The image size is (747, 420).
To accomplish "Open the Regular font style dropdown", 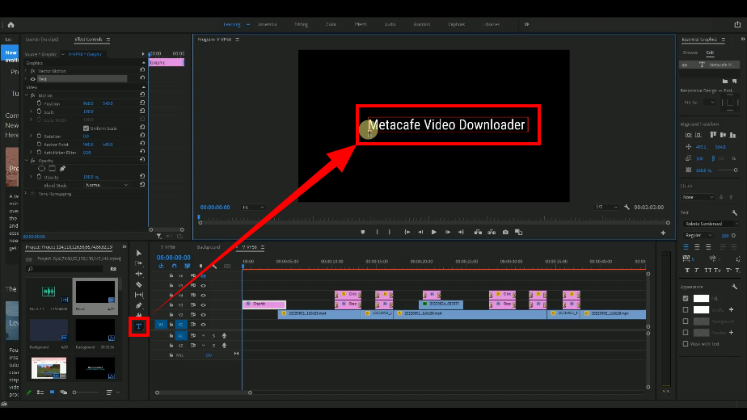I will pyautogui.click(x=698, y=235).
